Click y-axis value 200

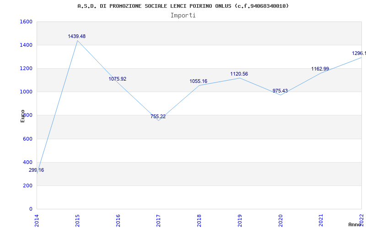click(x=28, y=186)
